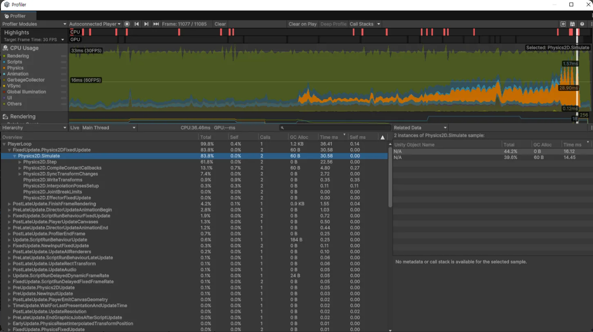Open the Related Data pane options menu

591,128
